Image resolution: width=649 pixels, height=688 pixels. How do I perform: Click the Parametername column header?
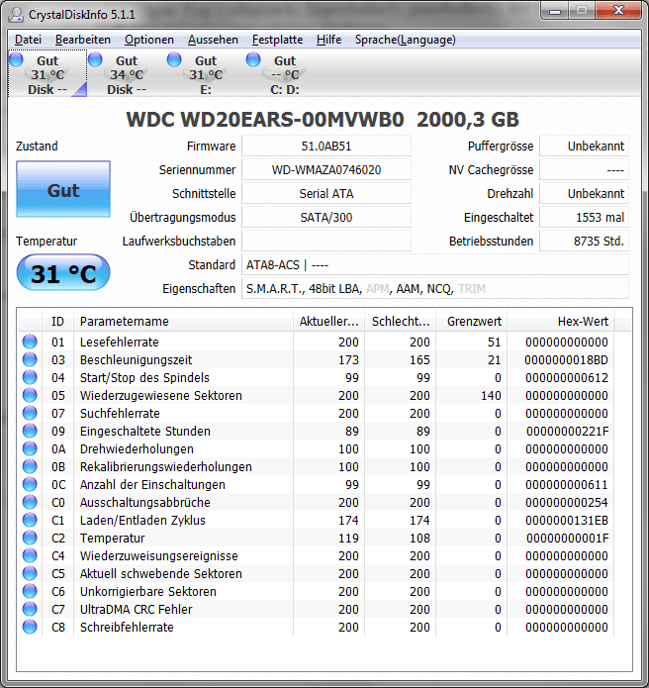point(183,321)
